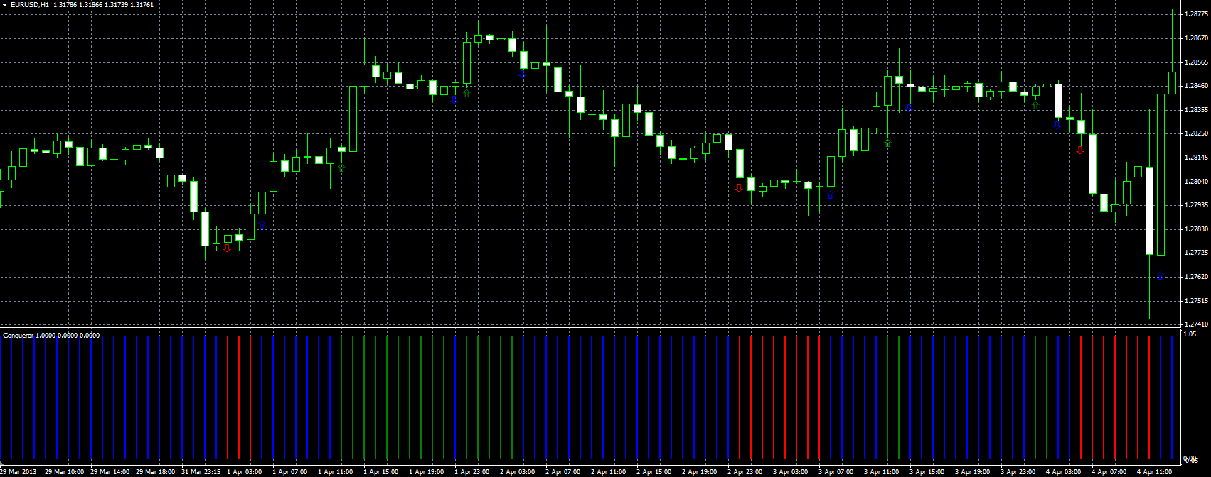This screenshot has width=1211, height=477.
Task: Click the 1.28355 price axis label
Action: pyautogui.click(x=1197, y=110)
